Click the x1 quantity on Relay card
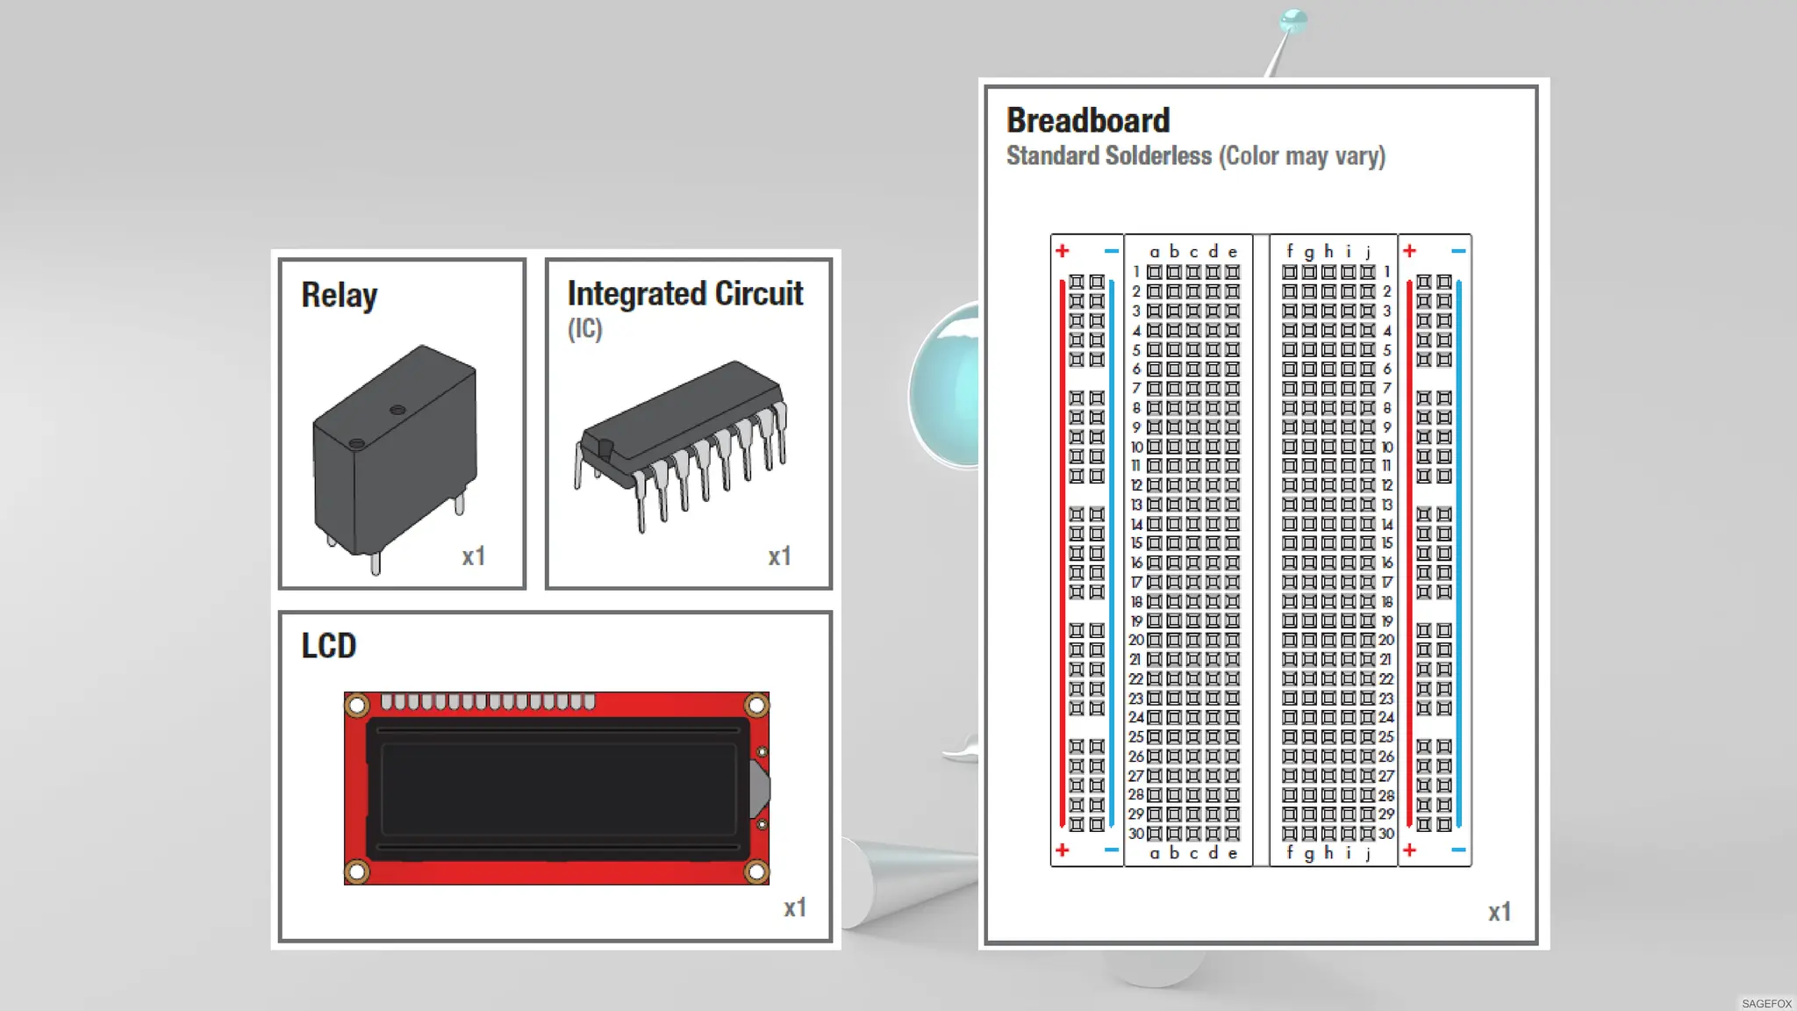Image resolution: width=1797 pixels, height=1011 pixels. point(474,556)
